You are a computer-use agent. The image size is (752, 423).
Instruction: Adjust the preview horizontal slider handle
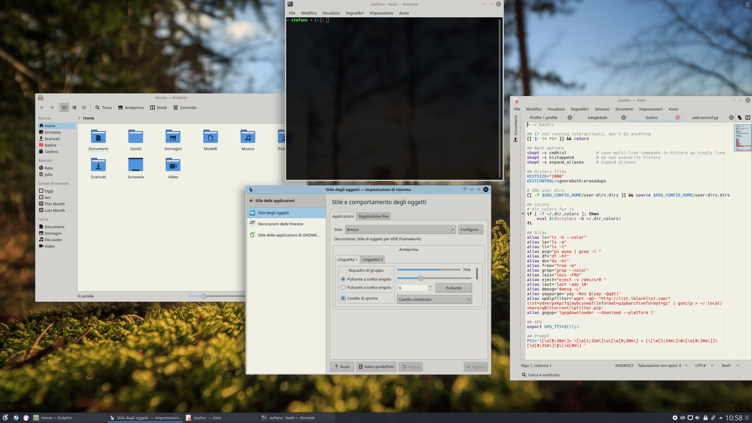click(421, 278)
